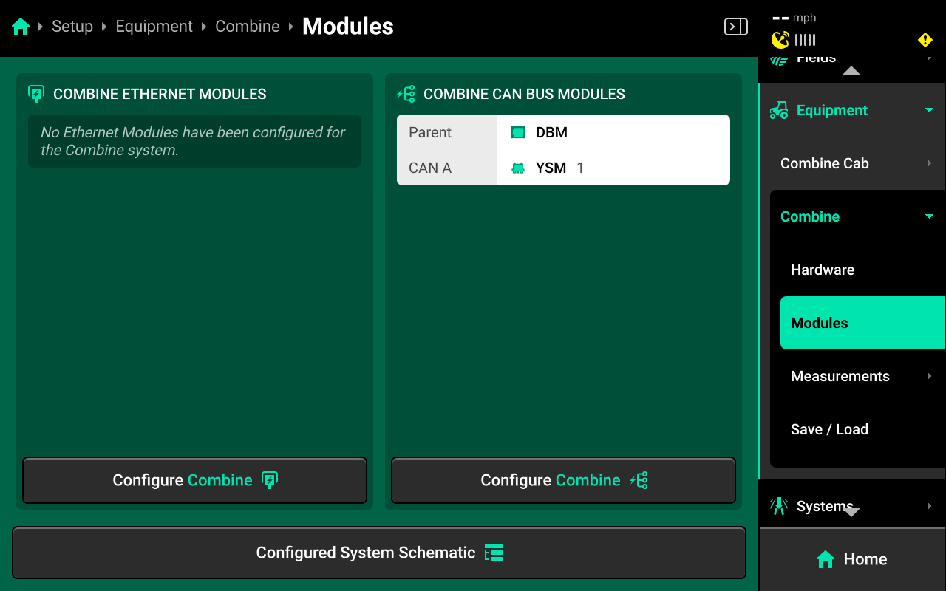Screen dimensions: 946x591
Task: Collapse the Combine submenu arrow
Action: [929, 216]
